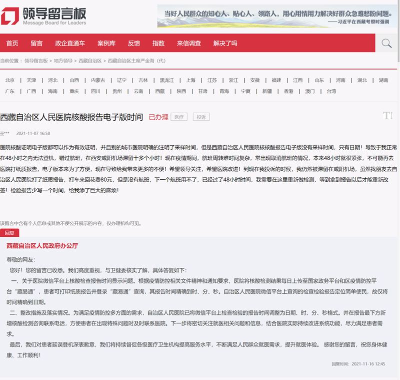
Task: Select 台湾 in the region list
Action: point(331,91)
